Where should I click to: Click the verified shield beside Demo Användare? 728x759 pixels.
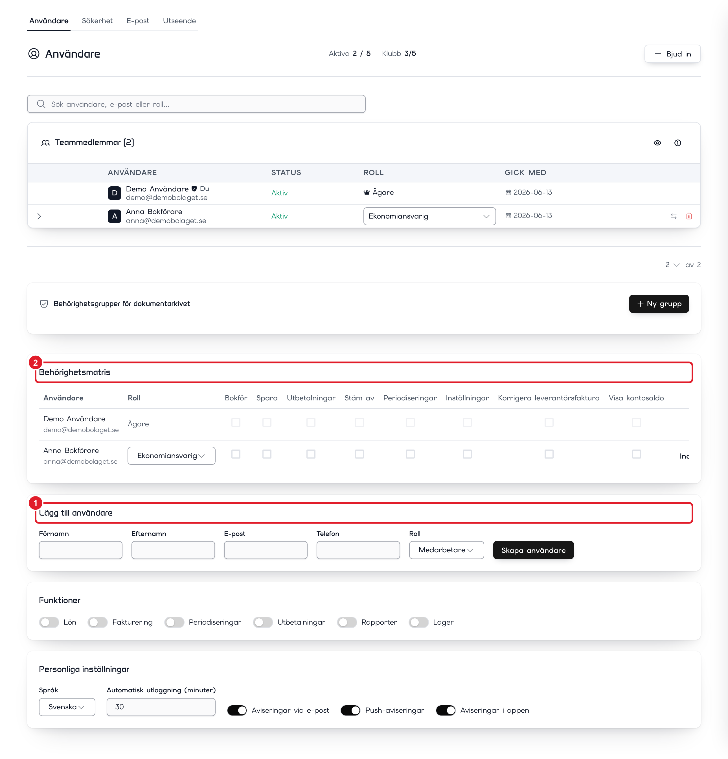[x=194, y=189]
